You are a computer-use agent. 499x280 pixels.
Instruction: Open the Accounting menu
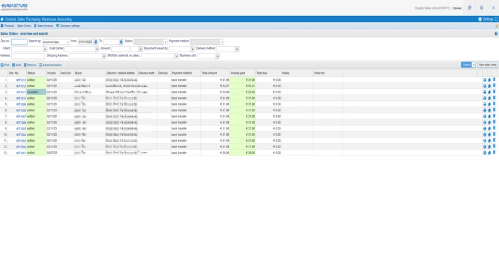[x=64, y=19]
